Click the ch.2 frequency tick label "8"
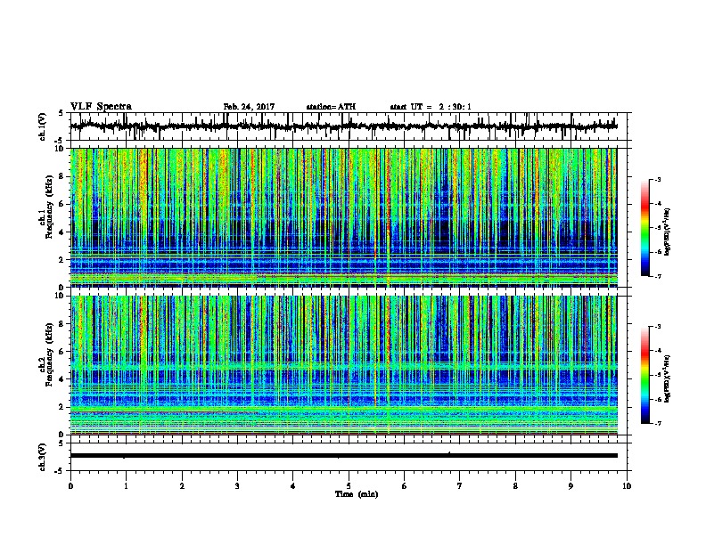This screenshot has height=545, width=706. point(62,324)
